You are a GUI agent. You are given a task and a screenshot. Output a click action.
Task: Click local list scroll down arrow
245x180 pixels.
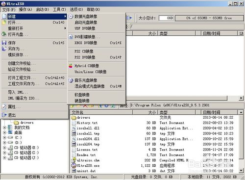pos(241,171)
